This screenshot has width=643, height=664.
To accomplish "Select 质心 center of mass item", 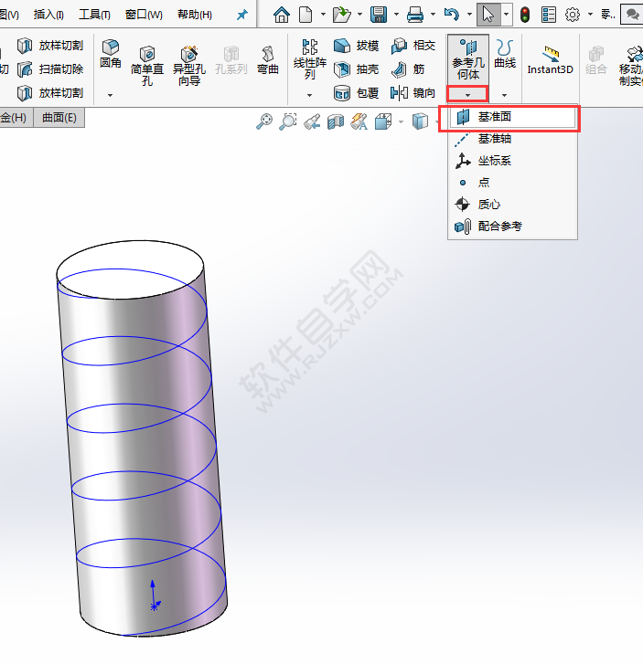I will coord(513,205).
